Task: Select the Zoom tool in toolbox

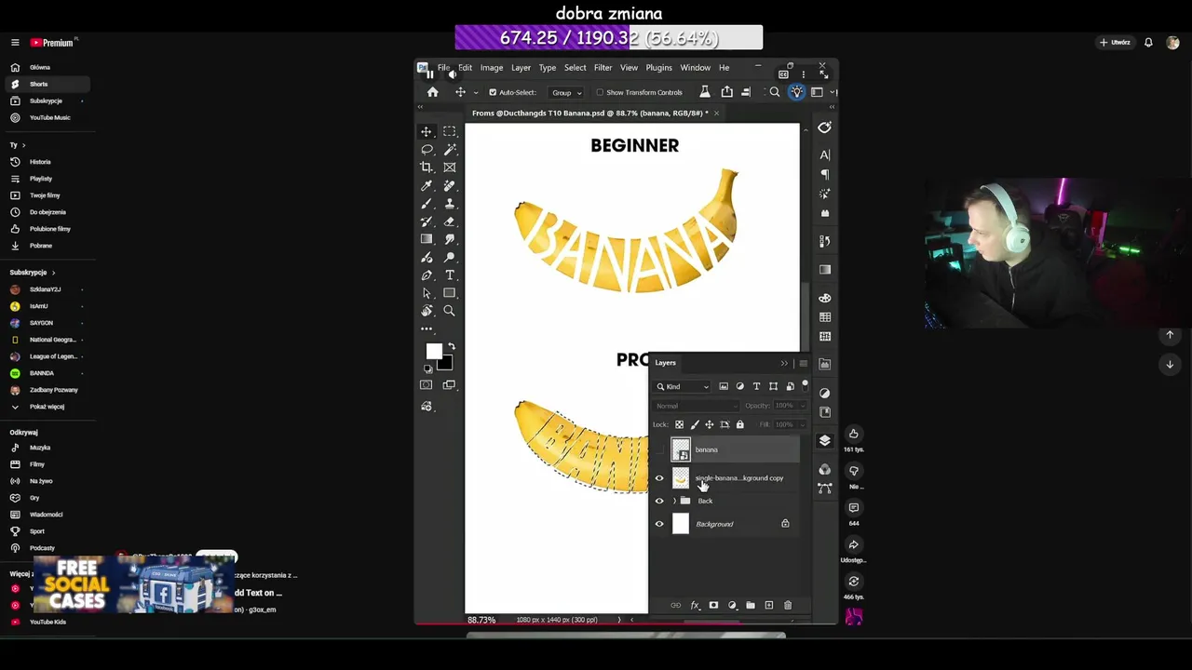Action: pos(449,311)
